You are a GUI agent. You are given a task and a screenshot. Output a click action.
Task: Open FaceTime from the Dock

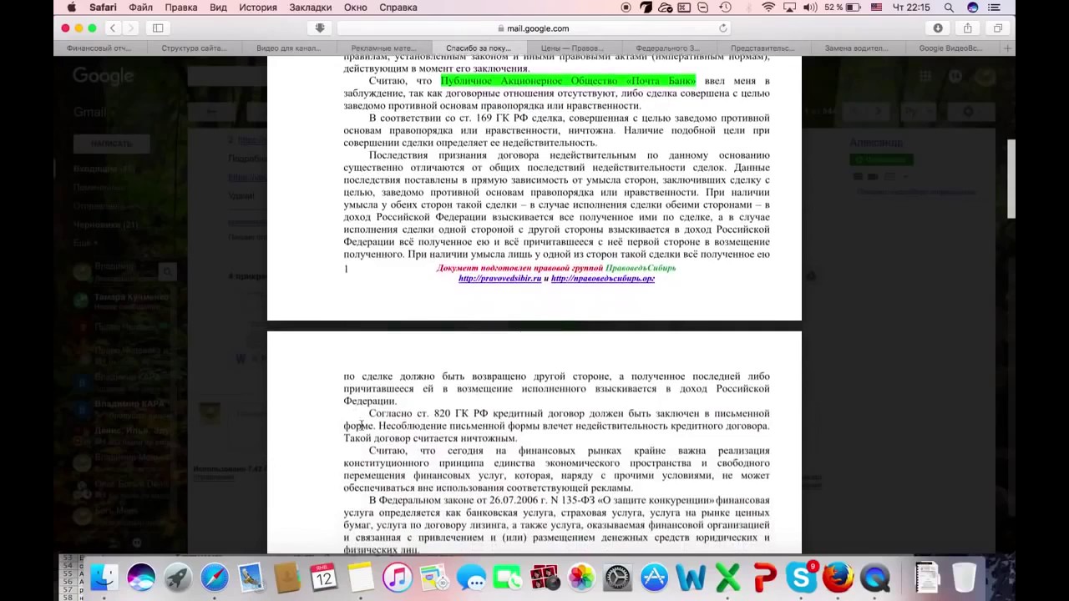(x=508, y=578)
